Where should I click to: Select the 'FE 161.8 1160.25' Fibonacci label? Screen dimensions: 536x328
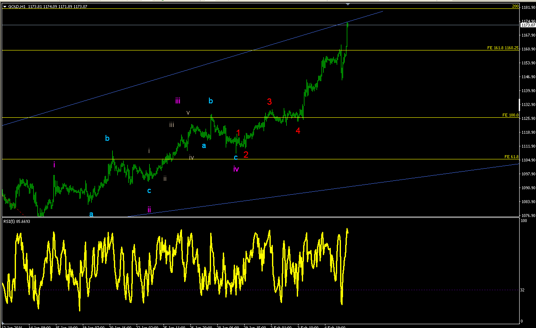coord(503,48)
